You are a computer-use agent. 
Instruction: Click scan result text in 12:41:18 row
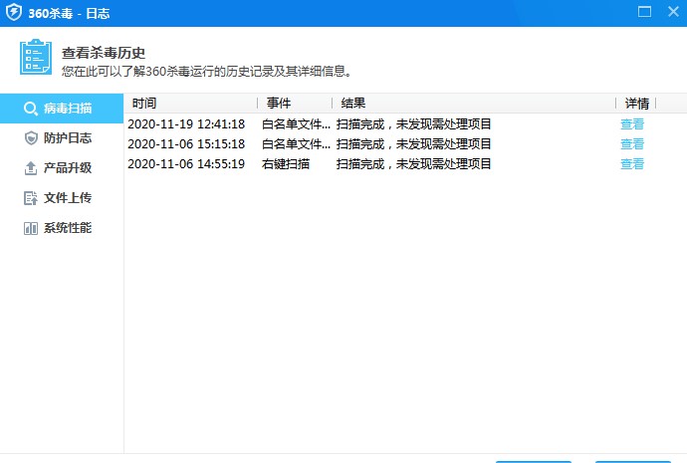click(x=413, y=123)
